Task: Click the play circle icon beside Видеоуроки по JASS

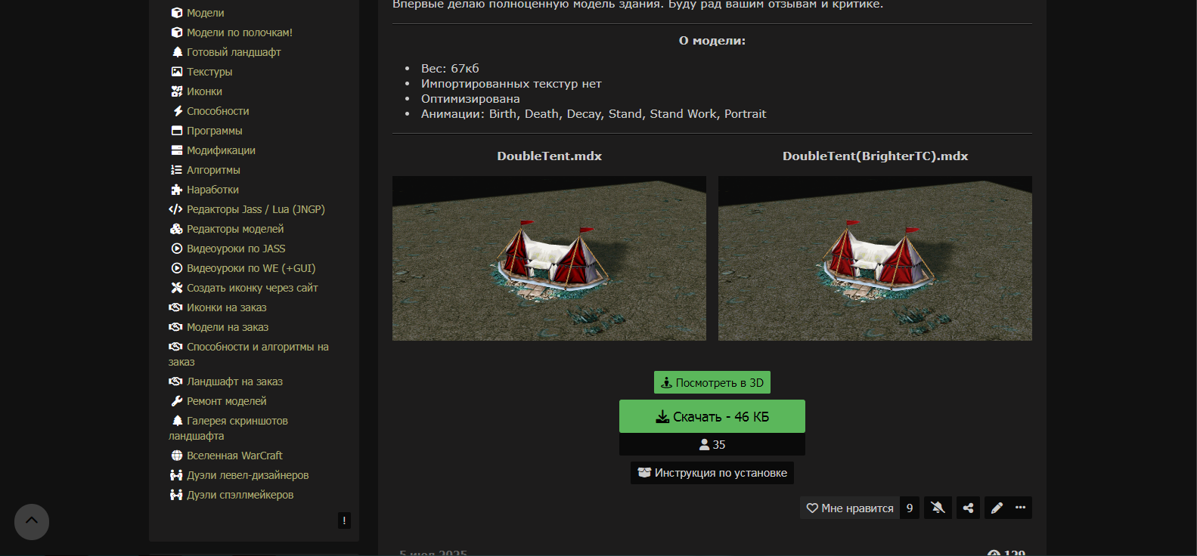Action: coord(177,249)
